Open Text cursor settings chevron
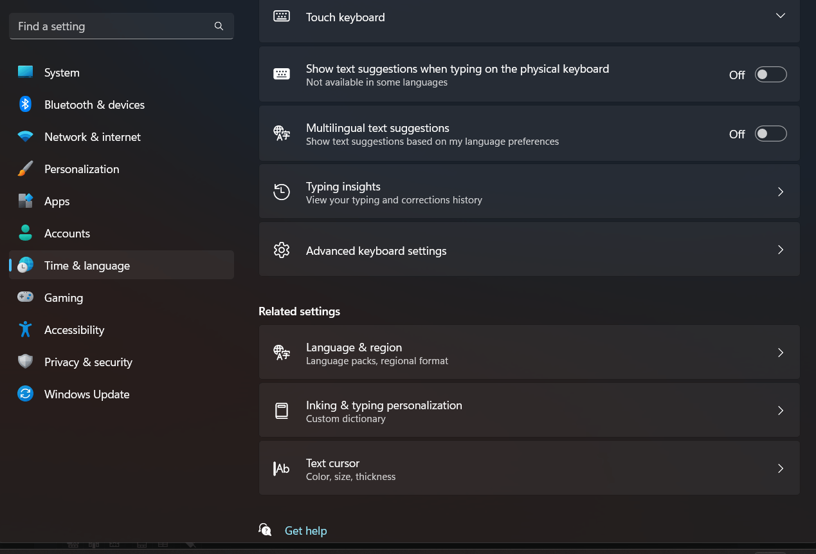The height and width of the screenshot is (554, 816). tap(780, 468)
